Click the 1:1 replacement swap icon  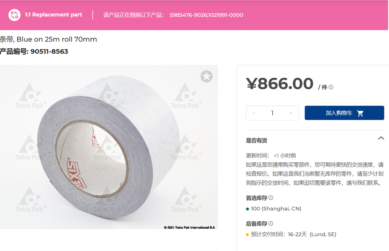click(14, 15)
